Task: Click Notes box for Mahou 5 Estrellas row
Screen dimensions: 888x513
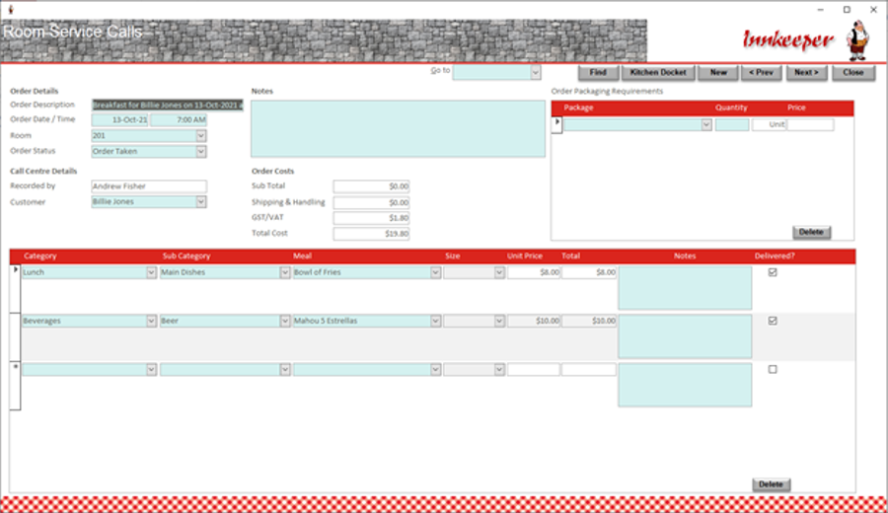Action: point(686,337)
